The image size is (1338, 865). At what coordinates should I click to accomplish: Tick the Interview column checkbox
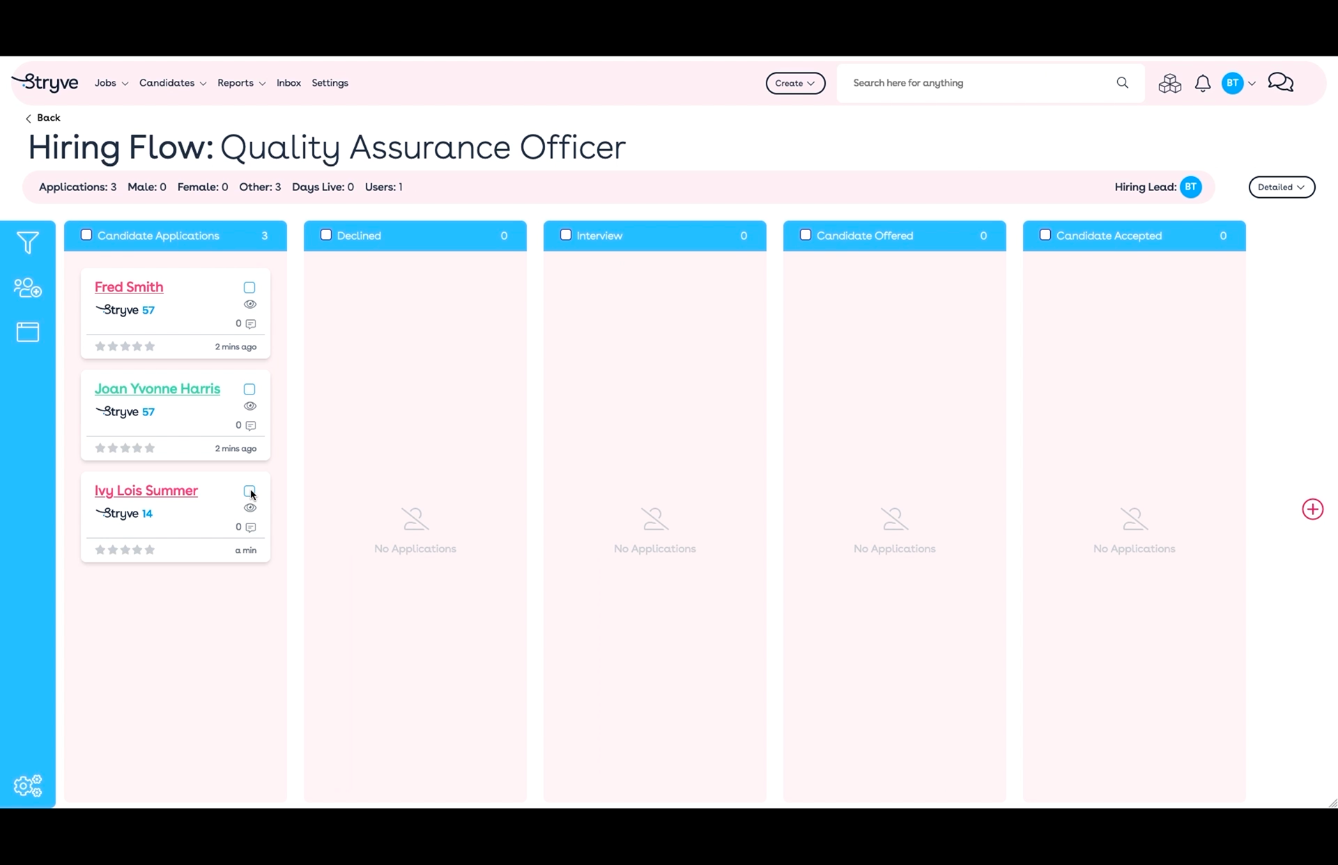566,235
